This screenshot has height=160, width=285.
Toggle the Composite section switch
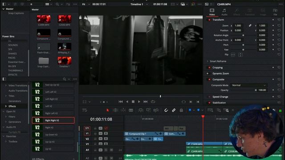(209, 80)
